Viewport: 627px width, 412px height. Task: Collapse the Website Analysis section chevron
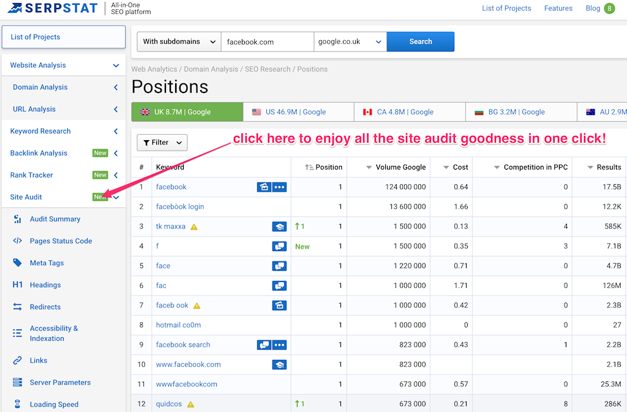pos(116,65)
